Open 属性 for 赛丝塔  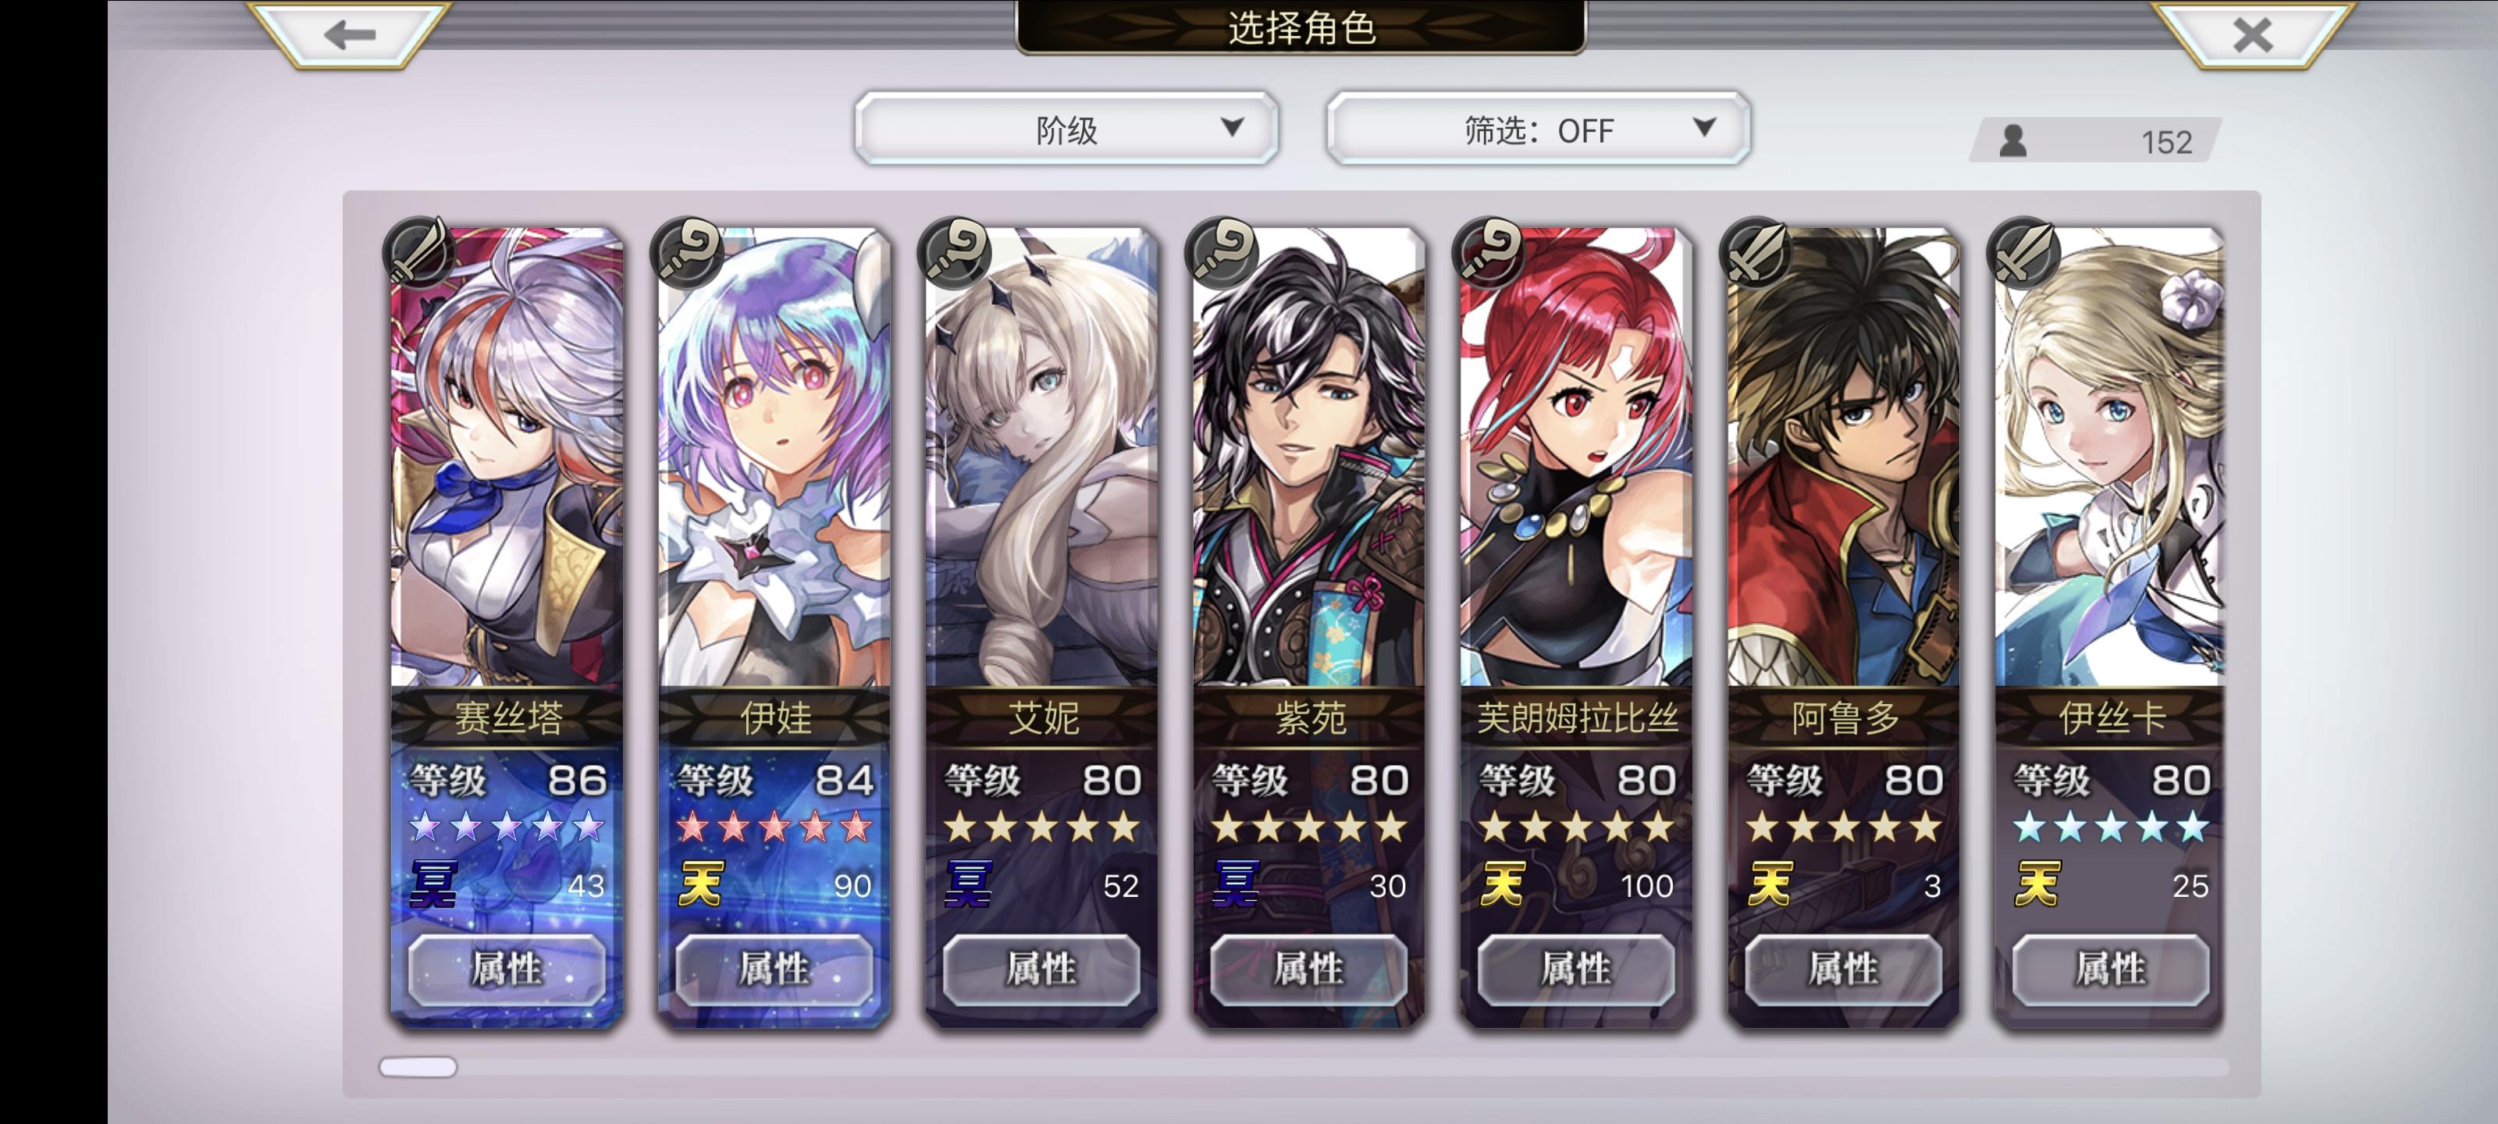pyautogui.click(x=506, y=969)
